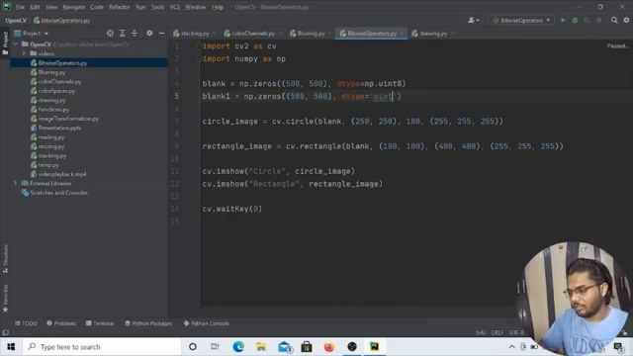Open the View menu
Image resolution: width=633 pixels, height=356 pixels.
[x=51, y=7]
